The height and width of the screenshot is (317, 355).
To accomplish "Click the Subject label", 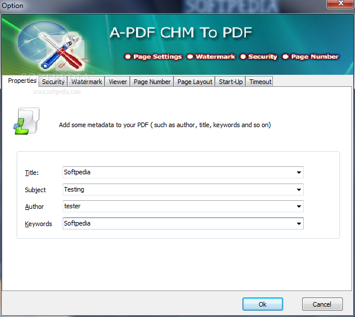I will point(35,190).
